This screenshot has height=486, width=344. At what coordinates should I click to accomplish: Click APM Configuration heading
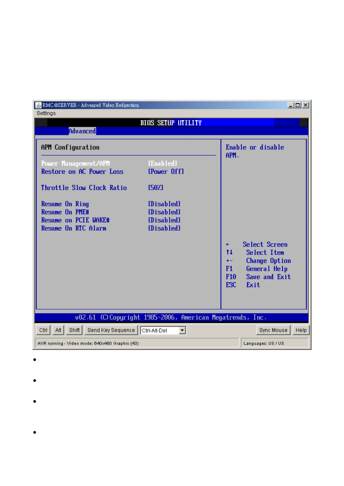click(70, 147)
